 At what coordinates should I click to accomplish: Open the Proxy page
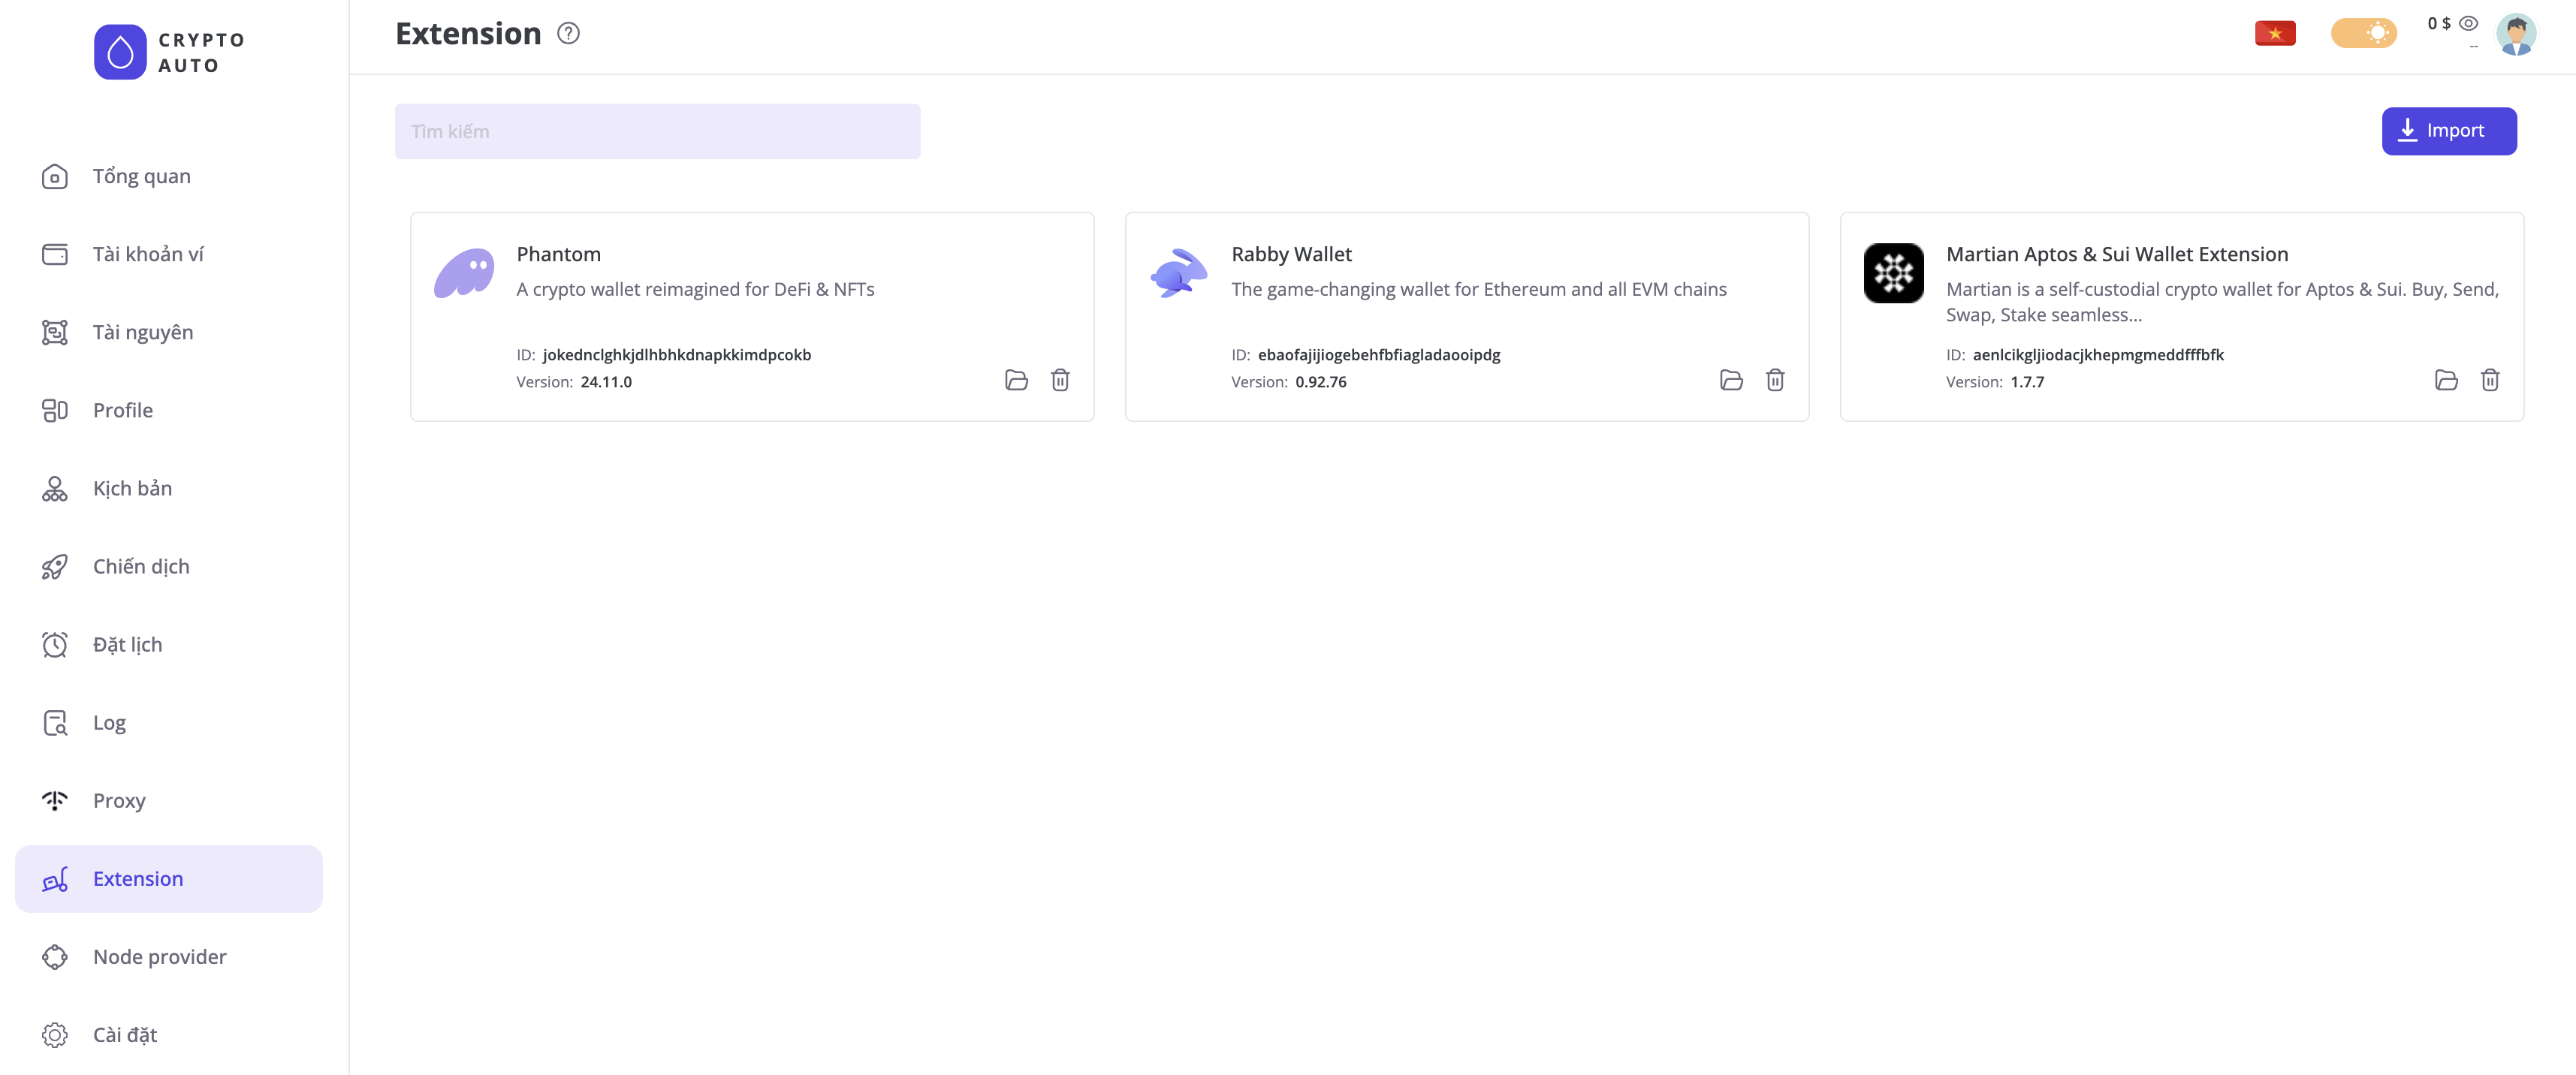point(119,800)
